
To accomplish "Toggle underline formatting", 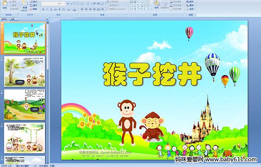I will point(51,10).
